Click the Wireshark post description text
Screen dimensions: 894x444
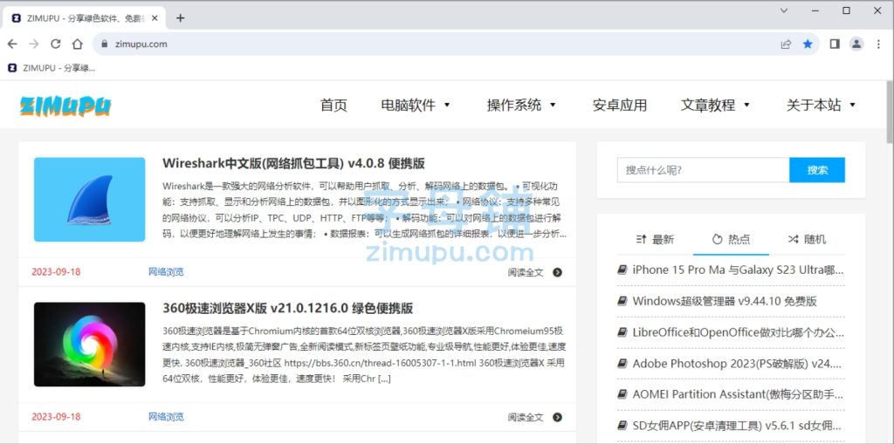[x=364, y=209]
